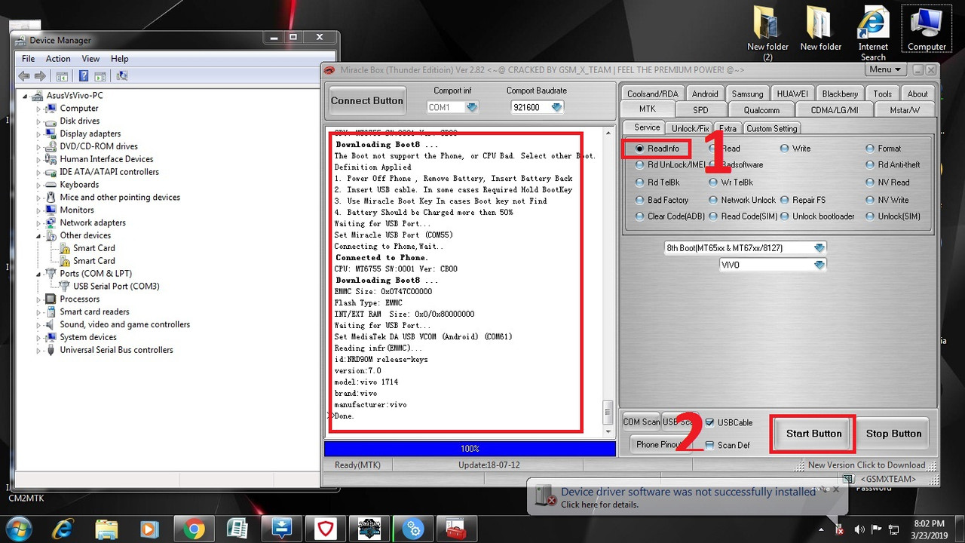
Task: Launch Internet Explorer from the taskbar
Action: pos(64,529)
